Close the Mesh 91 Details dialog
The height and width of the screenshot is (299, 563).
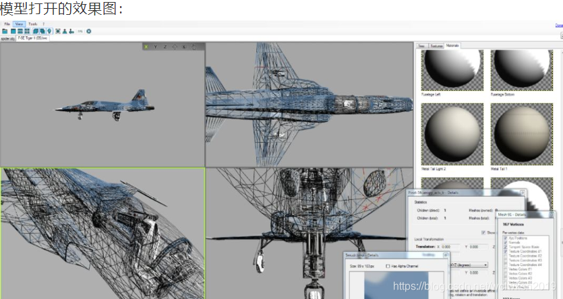(x=552, y=215)
